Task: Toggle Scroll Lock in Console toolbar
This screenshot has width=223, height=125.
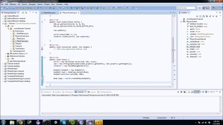Action: (192, 92)
